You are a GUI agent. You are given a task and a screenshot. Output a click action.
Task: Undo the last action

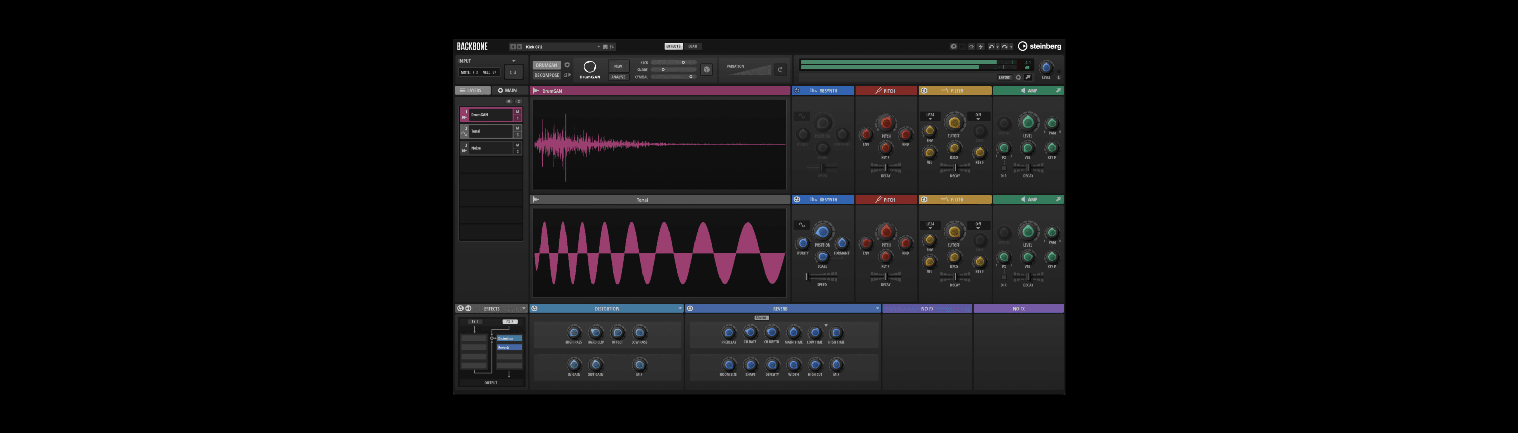992,46
